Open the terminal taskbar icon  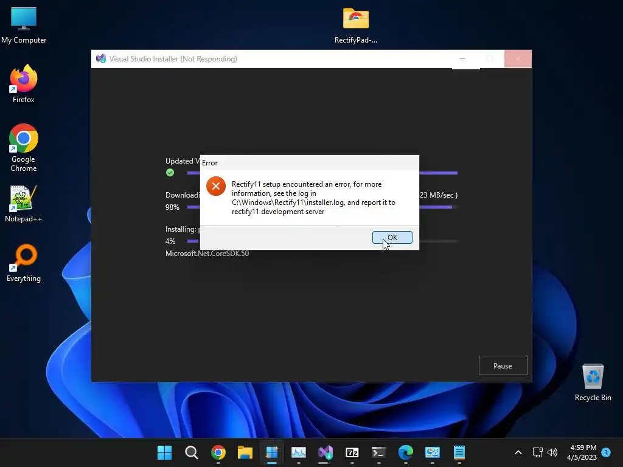pyautogui.click(x=378, y=452)
